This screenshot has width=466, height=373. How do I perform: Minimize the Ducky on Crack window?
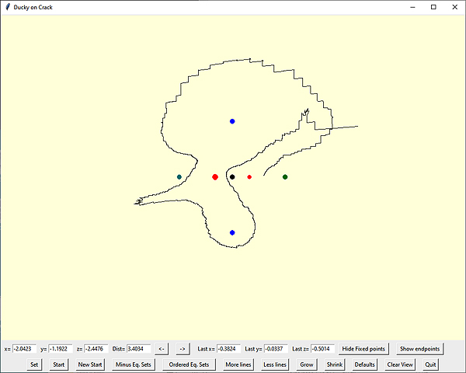(412, 7)
